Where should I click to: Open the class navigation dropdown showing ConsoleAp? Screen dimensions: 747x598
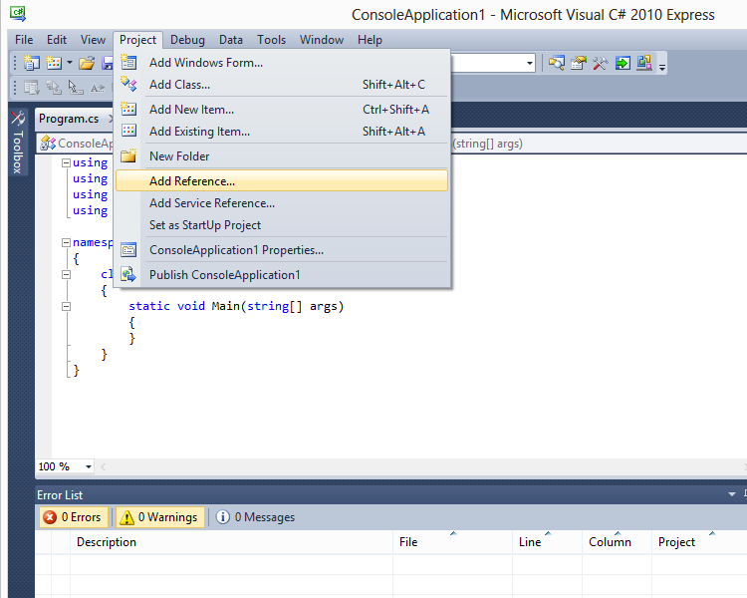[x=77, y=144]
